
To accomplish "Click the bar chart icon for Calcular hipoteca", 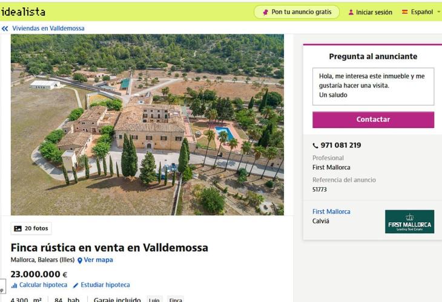I will click(14, 286).
